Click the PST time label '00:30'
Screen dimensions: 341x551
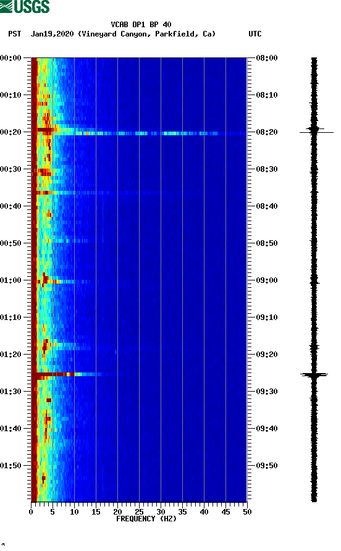pos(11,169)
